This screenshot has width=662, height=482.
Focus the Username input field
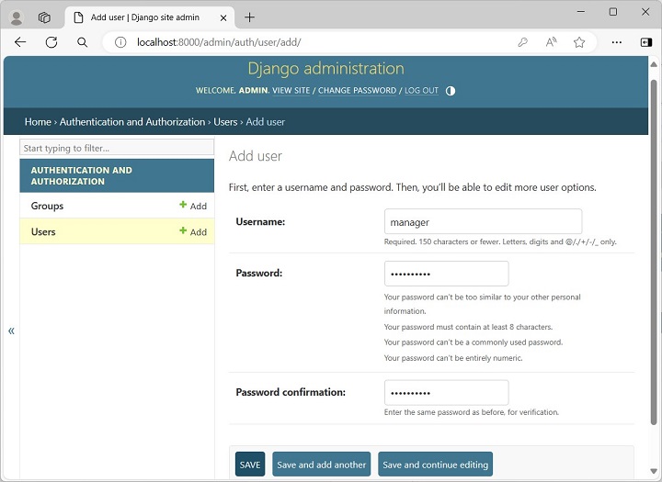pyautogui.click(x=483, y=221)
